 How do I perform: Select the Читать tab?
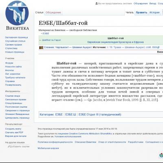coord(130,13)
